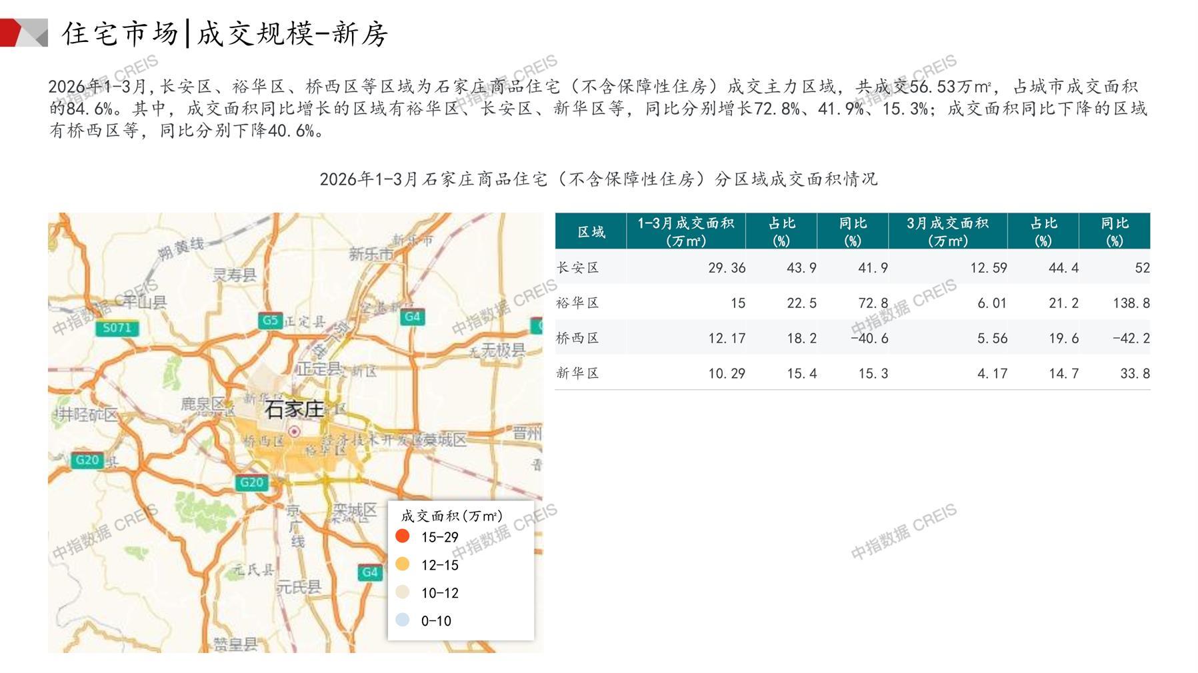Select the 裕华区 table row label
The height and width of the screenshot is (673, 1198).
coord(578,303)
